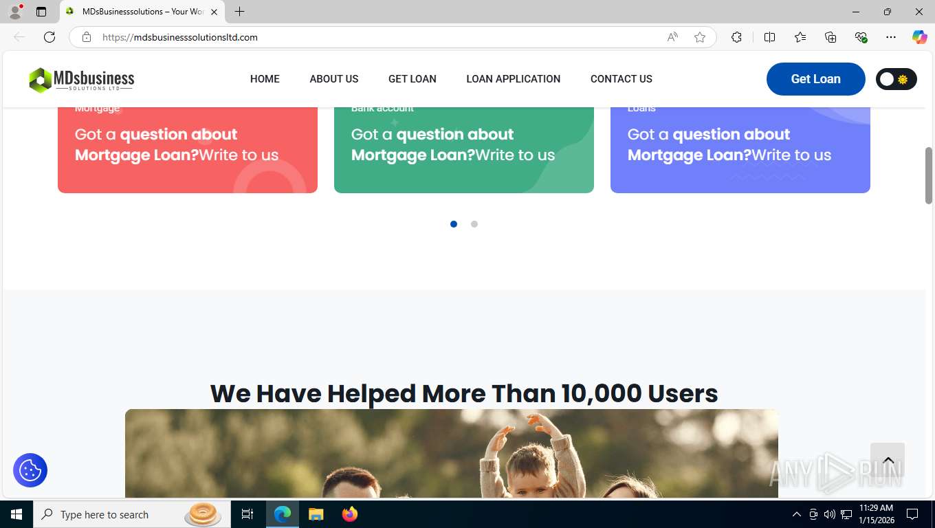Click the green Bank account question card

tap(464, 150)
